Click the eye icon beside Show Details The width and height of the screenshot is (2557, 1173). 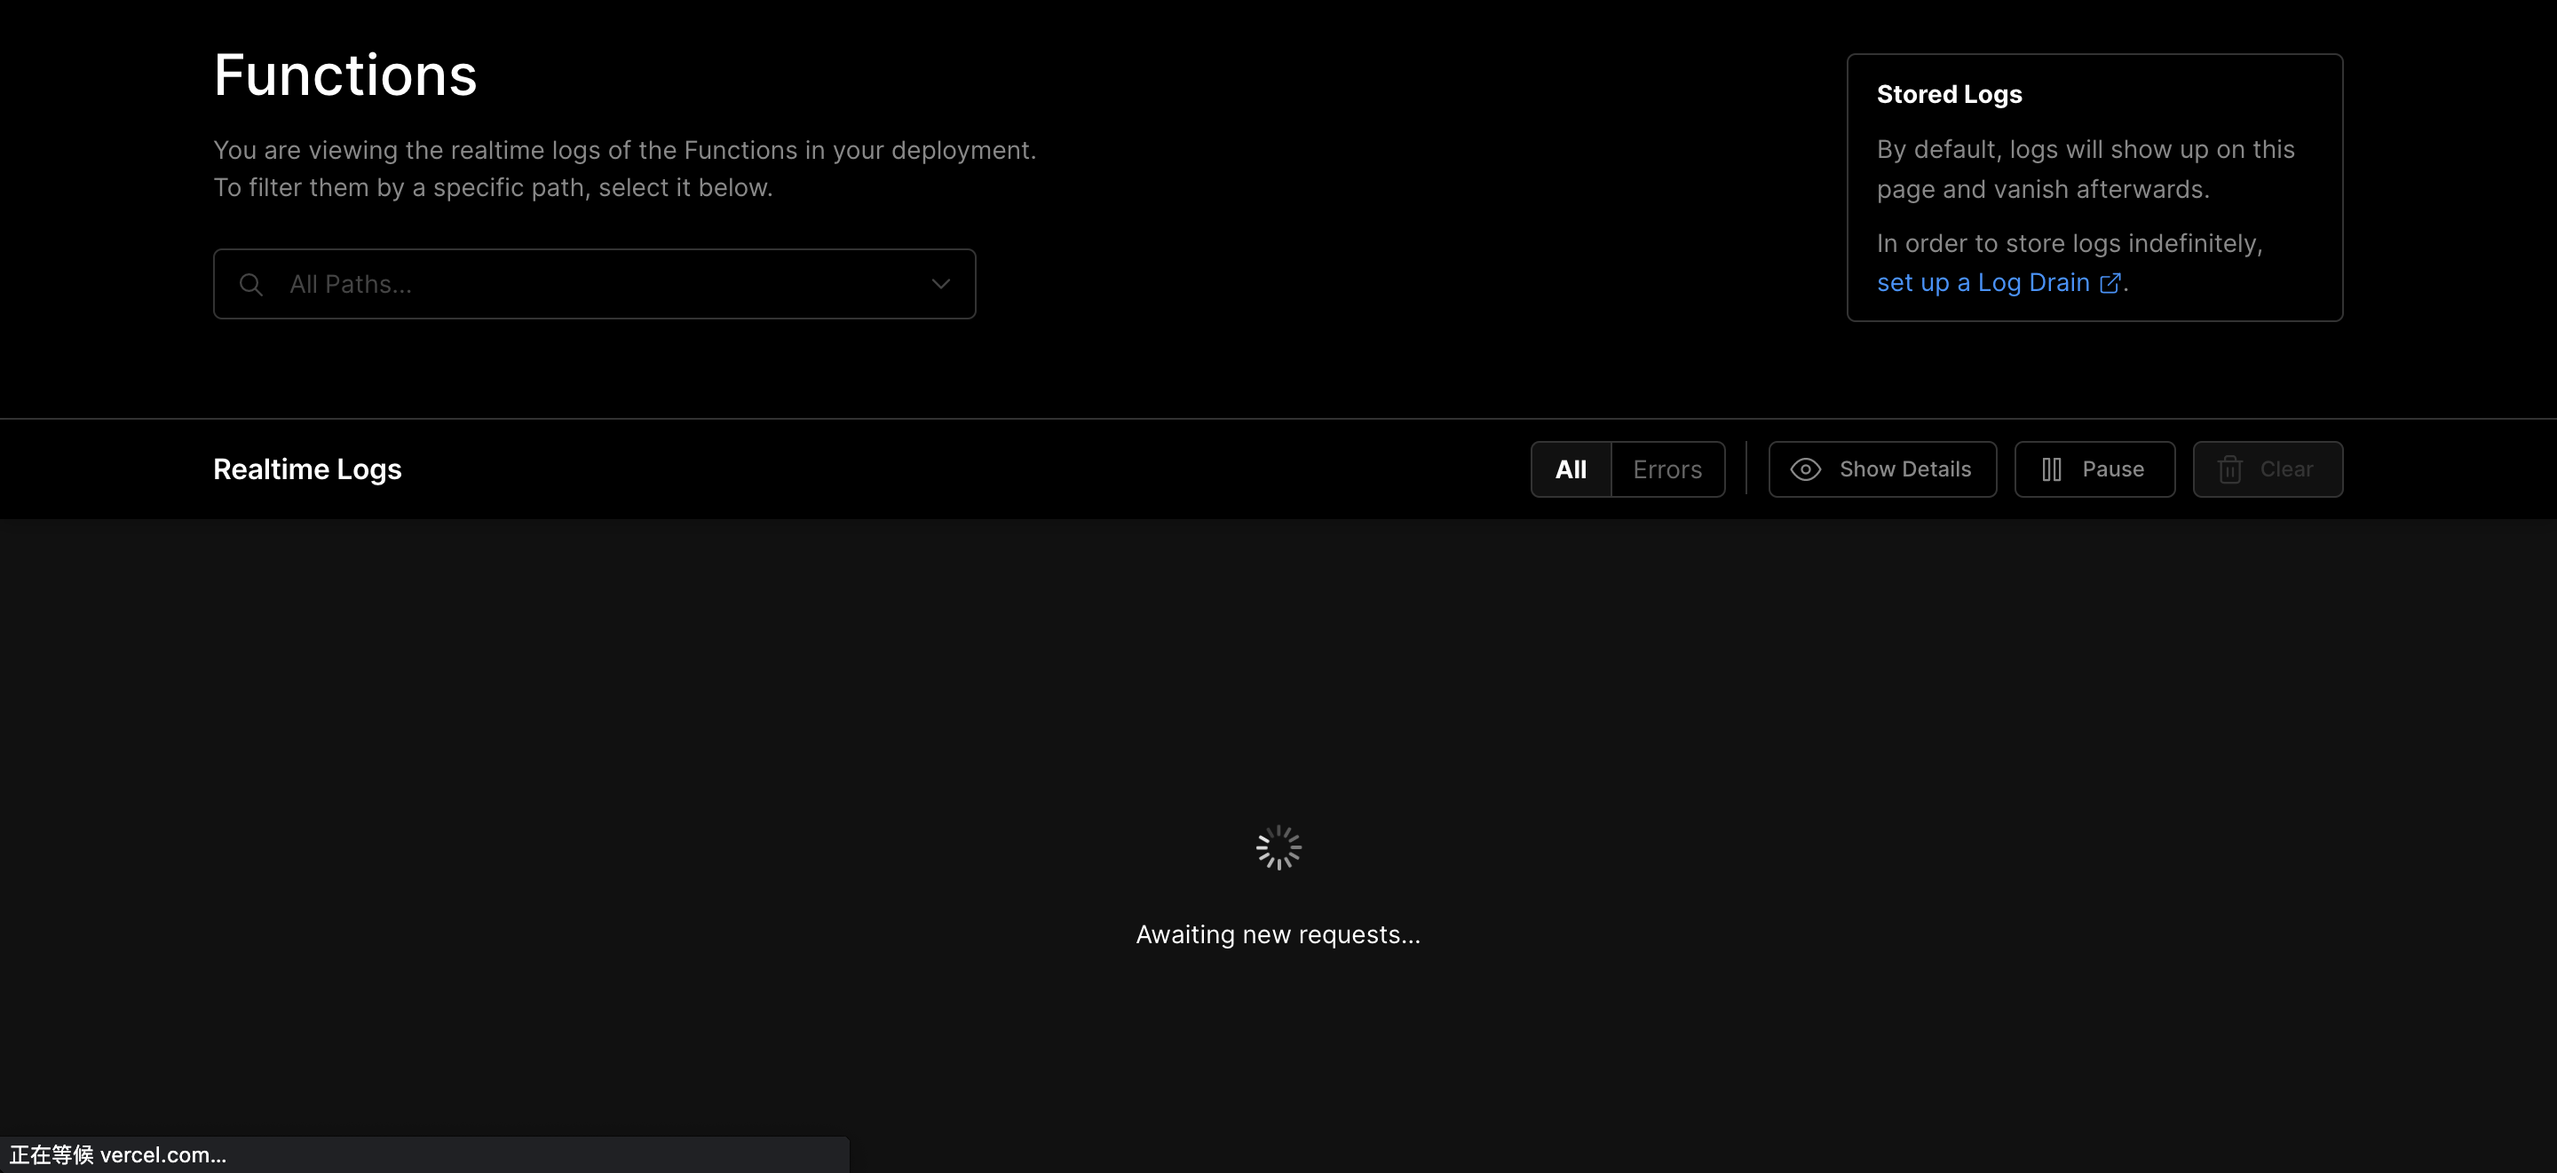coord(1805,469)
